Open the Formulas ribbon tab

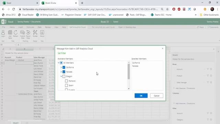pos(30,27)
